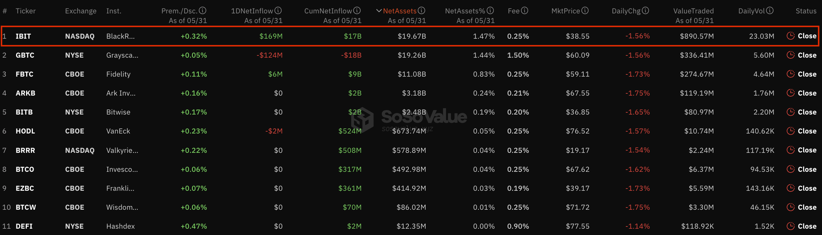Image resolution: width=822 pixels, height=235 pixels.
Task: Sort the table by Ticker column
Action: click(x=26, y=11)
